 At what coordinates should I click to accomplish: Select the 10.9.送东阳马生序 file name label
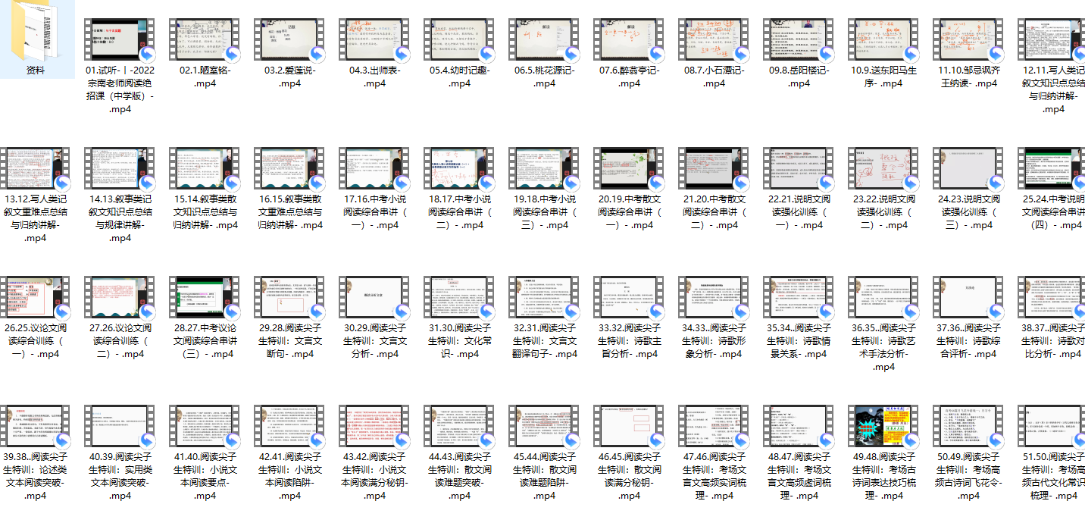pos(884,77)
